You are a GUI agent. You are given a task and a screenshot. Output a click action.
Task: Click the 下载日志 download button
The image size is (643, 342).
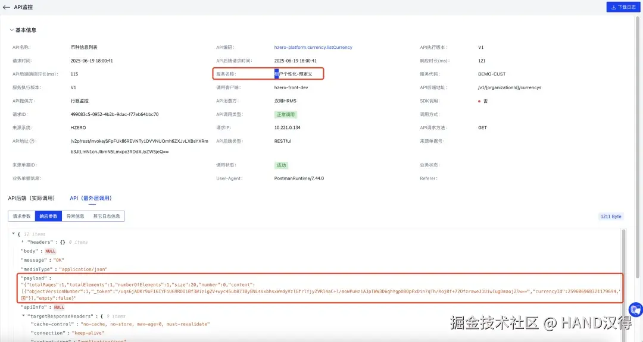(x=623, y=7)
